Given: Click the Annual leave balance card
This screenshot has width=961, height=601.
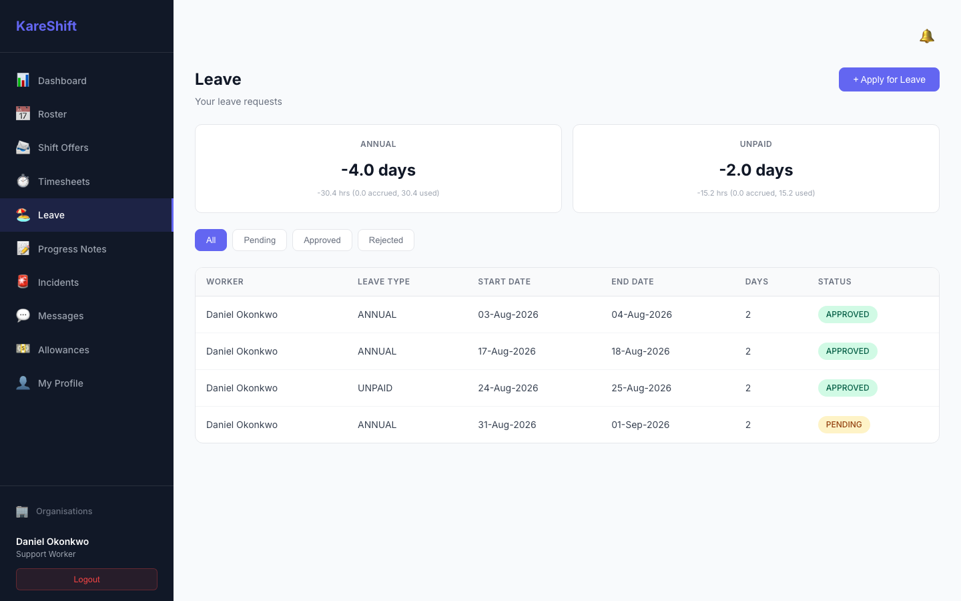Looking at the screenshot, I should 378,168.
